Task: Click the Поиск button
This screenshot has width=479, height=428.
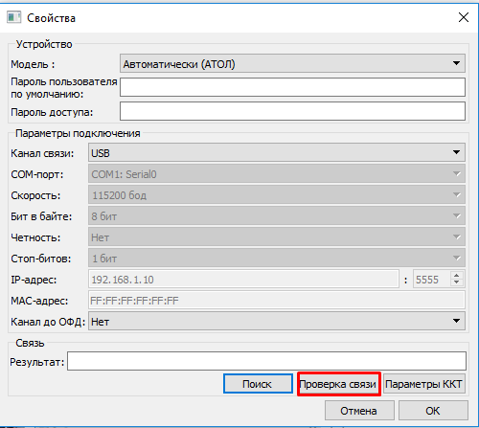Action: [258, 384]
